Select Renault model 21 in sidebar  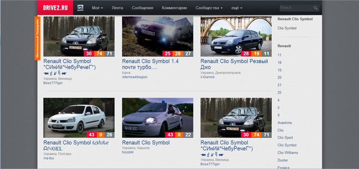[279, 85]
